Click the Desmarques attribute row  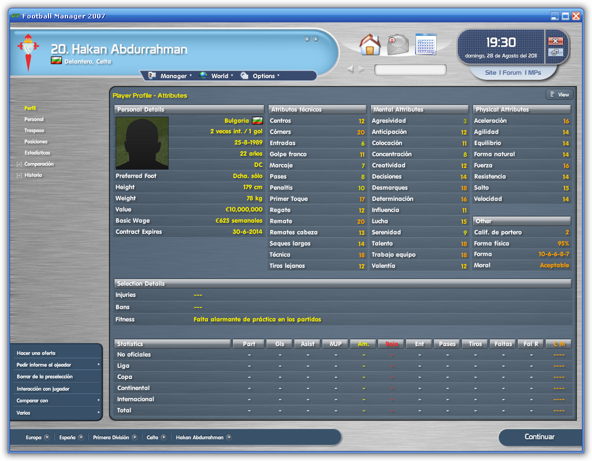[x=420, y=188]
